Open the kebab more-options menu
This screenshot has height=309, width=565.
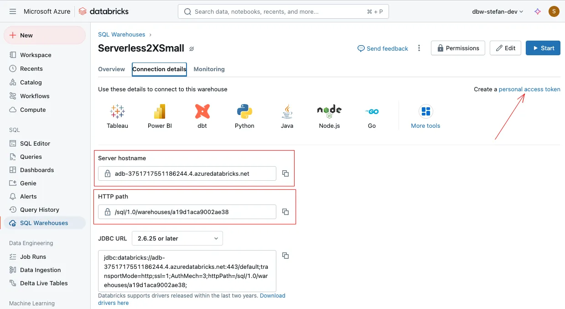pos(419,48)
